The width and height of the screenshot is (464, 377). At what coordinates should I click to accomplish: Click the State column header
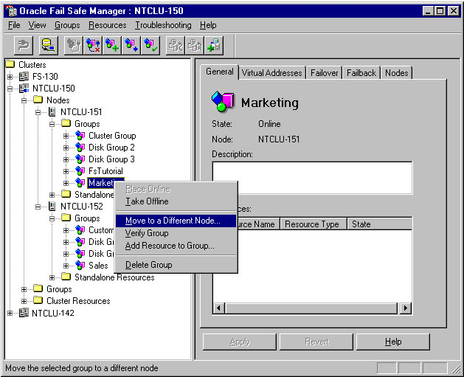pos(380,224)
